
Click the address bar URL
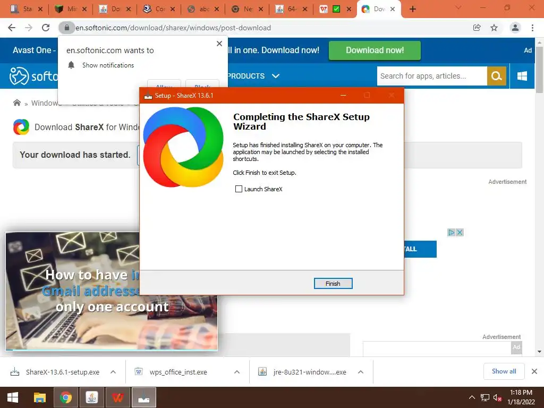coord(173,28)
